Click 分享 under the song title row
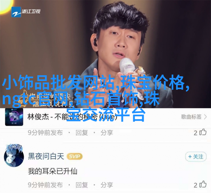The image size is (211, 193). [107, 133]
